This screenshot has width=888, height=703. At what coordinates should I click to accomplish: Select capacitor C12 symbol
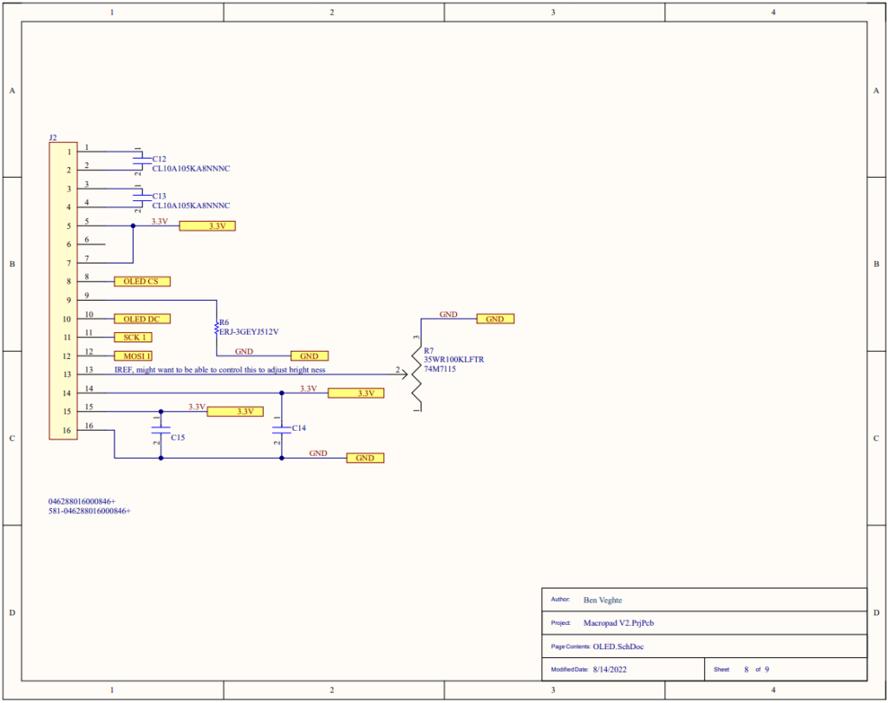coord(139,160)
